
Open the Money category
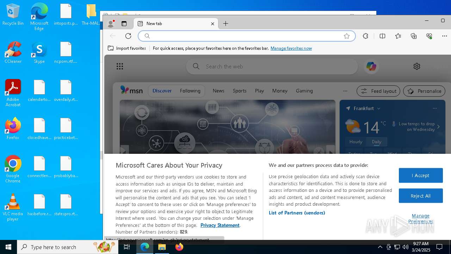pos(280,91)
